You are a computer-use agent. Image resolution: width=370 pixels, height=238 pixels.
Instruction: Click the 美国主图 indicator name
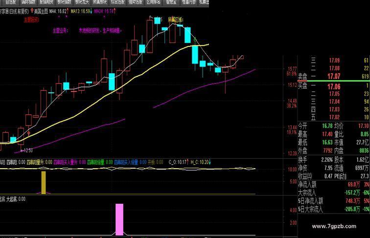(x=41, y=11)
